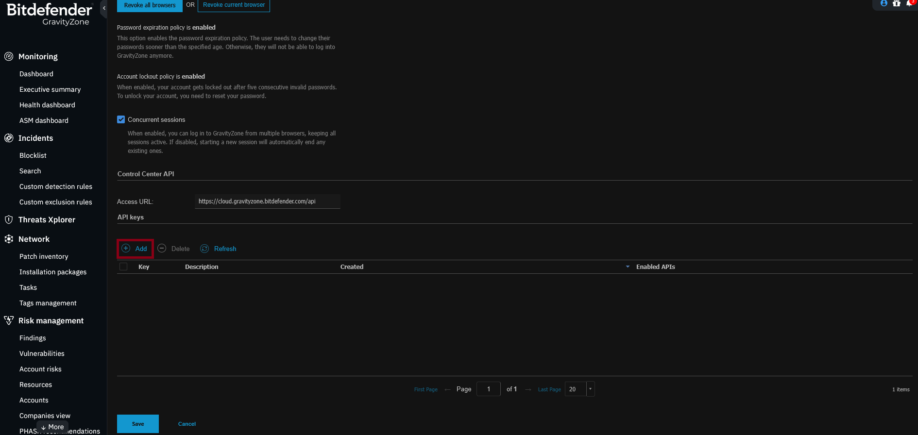Image resolution: width=918 pixels, height=435 pixels.
Task: Click the Created column header
Action: point(352,267)
